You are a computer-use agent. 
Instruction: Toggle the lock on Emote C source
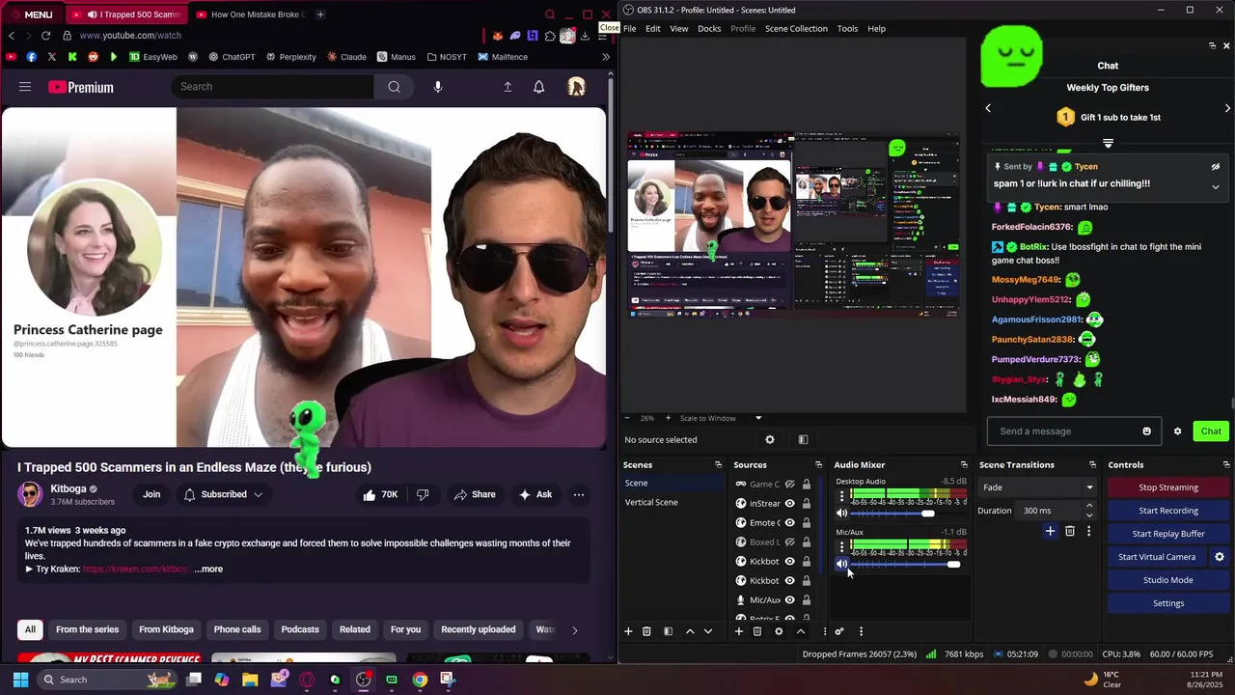[x=806, y=523]
